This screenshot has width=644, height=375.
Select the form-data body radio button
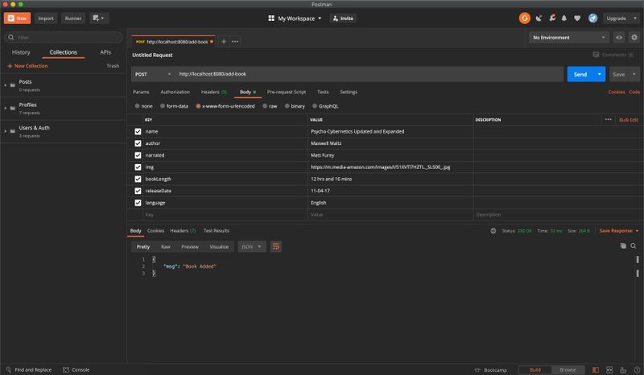[163, 106]
